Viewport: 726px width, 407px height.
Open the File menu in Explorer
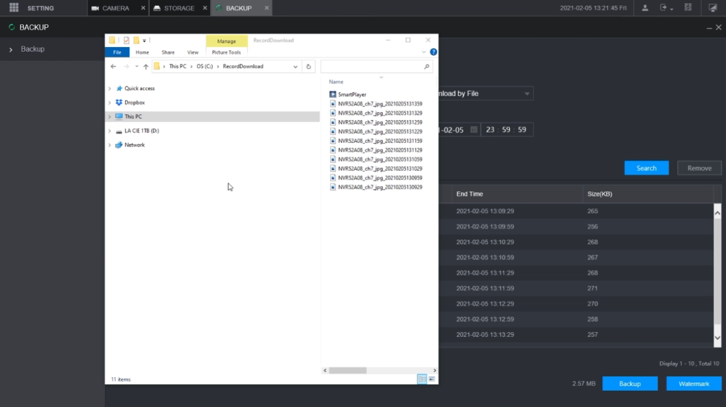117,52
